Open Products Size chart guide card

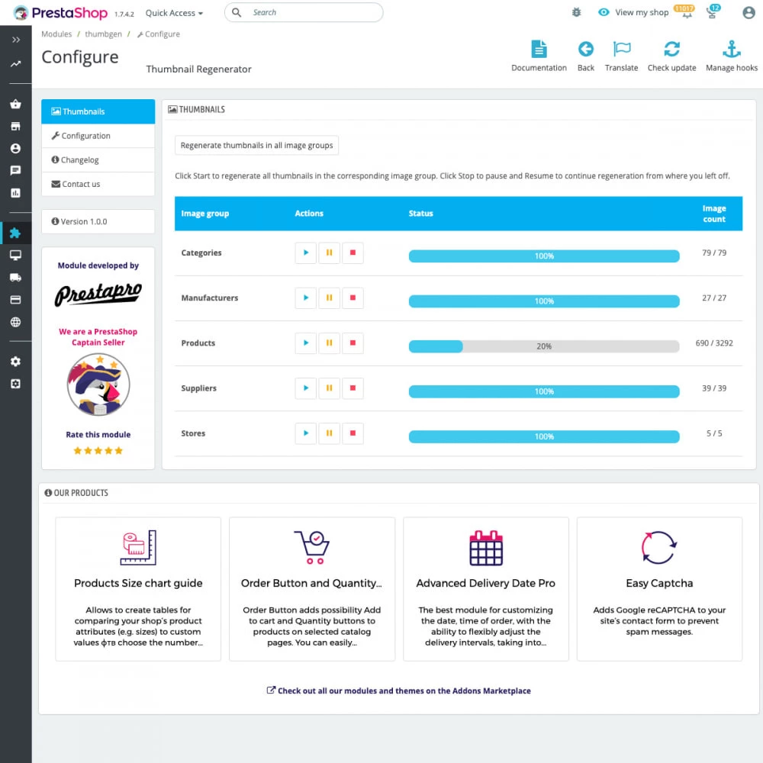point(138,589)
